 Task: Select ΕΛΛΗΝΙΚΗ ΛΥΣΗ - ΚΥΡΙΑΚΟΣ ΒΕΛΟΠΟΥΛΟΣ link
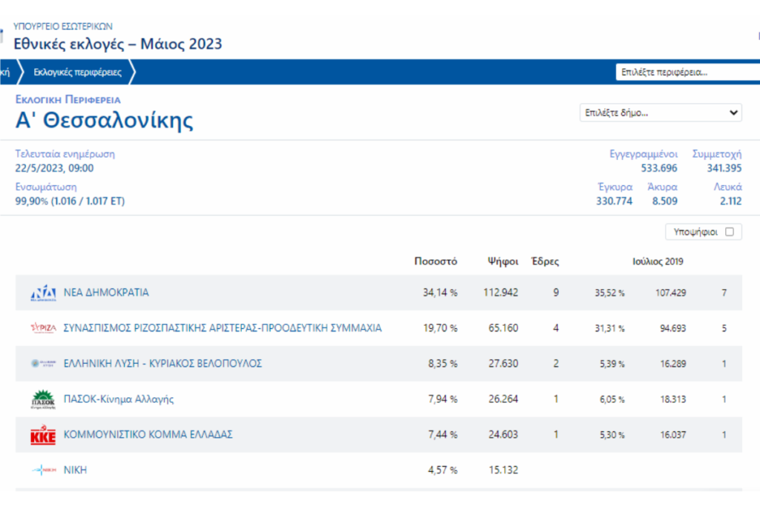pyautogui.click(x=163, y=364)
